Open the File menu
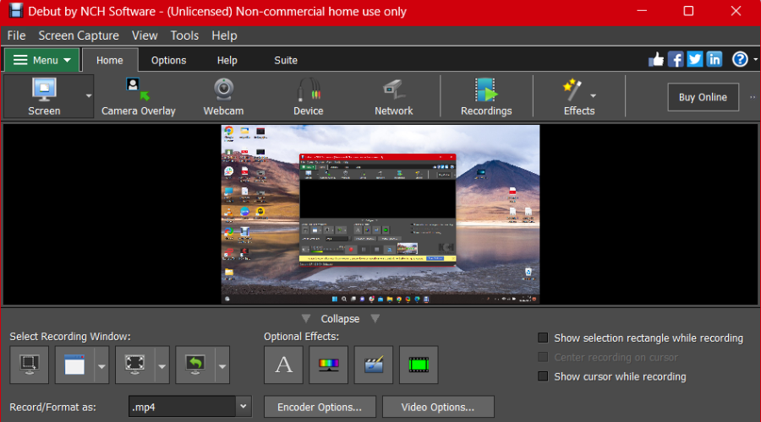 (x=16, y=35)
